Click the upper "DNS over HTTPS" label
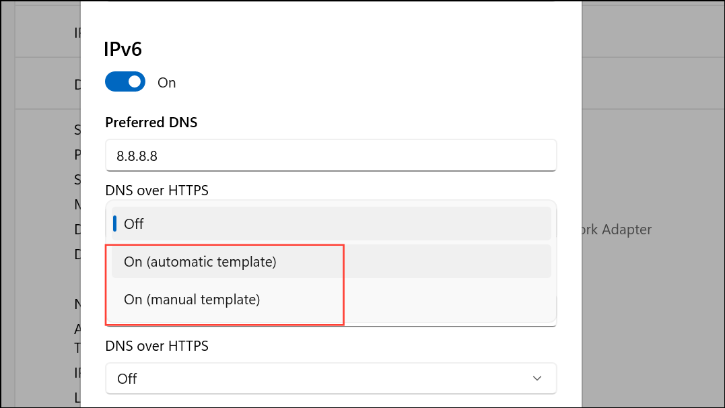This screenshot has height=408, width=725. [157, 191]
